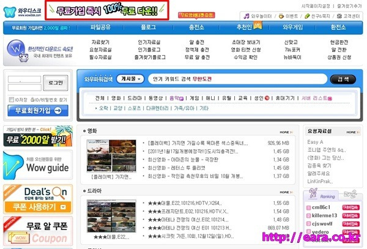Open the 충전소 menu
The width and height of the screenshot is (367, 249).
click(x=196, y=27)
